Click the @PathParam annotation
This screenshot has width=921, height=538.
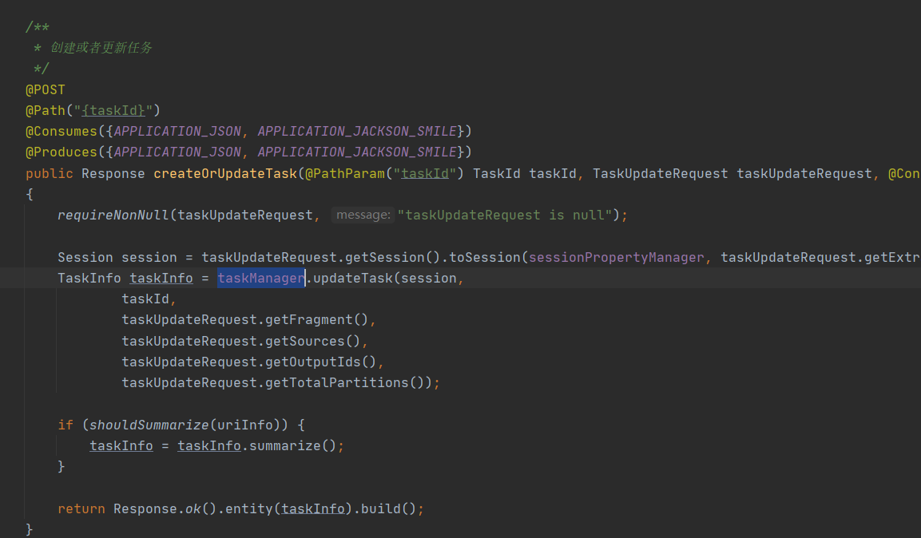345,174
